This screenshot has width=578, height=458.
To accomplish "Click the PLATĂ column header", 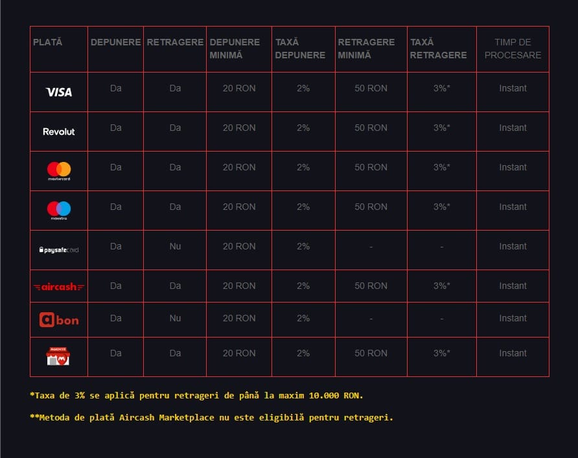I will click(48, 42).
